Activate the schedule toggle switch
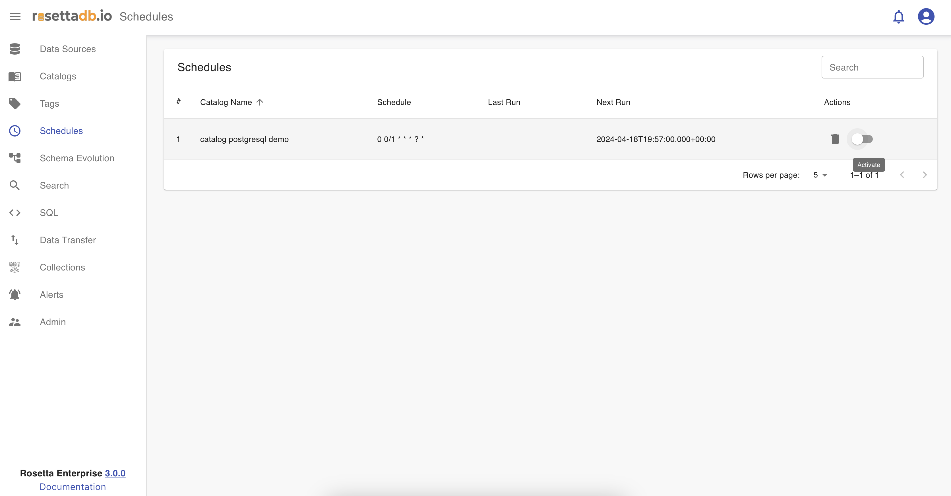The height and width of the screenshot is (496, 951). 862,139
